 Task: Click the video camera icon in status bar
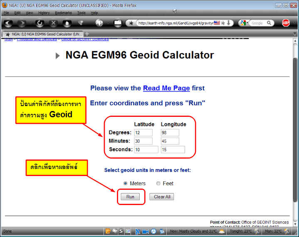click(x=146, y=231)
